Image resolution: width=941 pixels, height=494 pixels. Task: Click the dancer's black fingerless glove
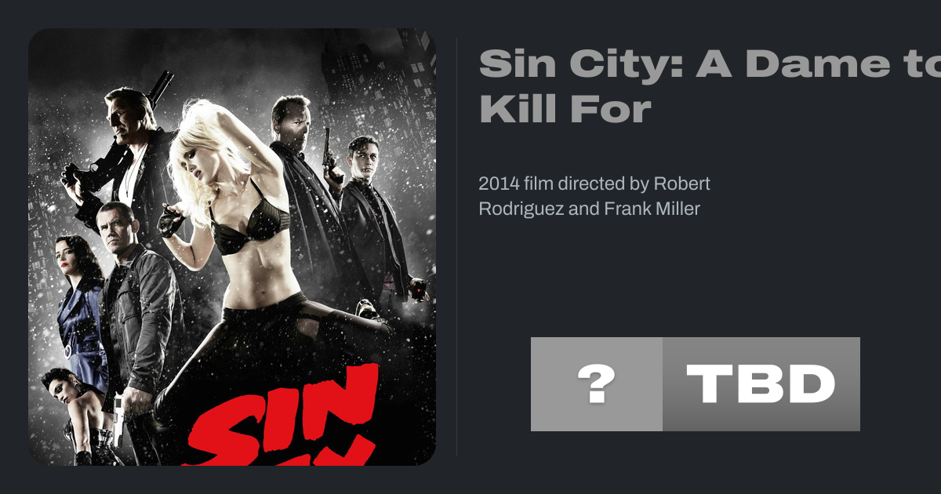click(171, 220)
